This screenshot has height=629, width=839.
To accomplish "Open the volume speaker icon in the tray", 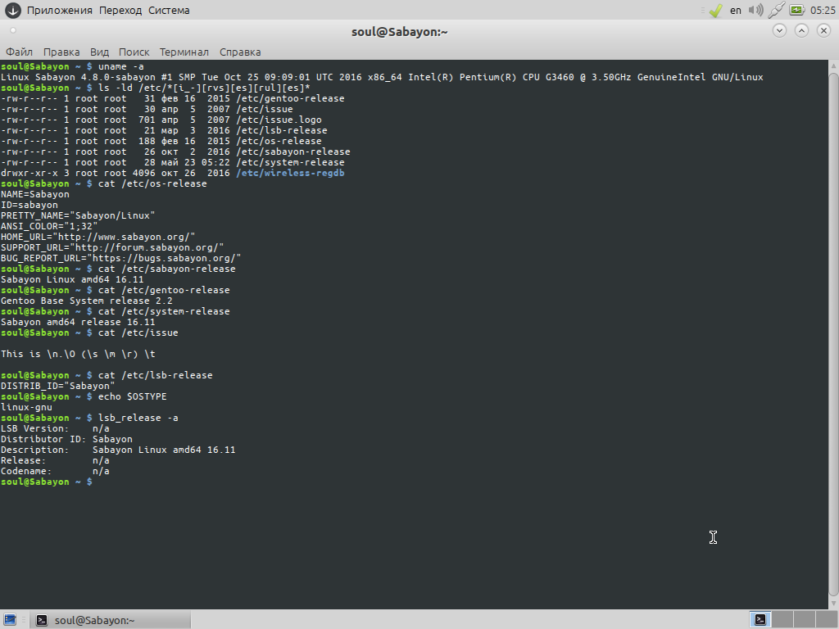I will [x=755, y=10].
